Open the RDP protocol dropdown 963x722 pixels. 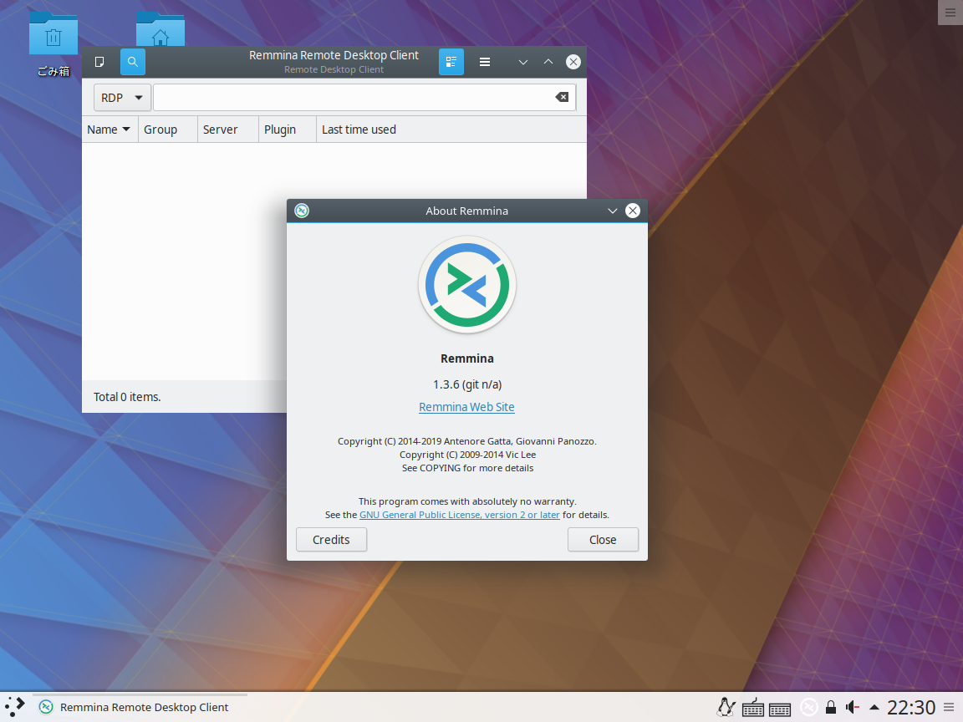tap(122, 97)
